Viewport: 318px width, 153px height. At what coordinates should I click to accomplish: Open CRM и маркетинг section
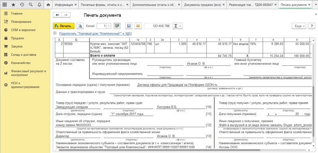pyautogui.click(x=23, y=30)
